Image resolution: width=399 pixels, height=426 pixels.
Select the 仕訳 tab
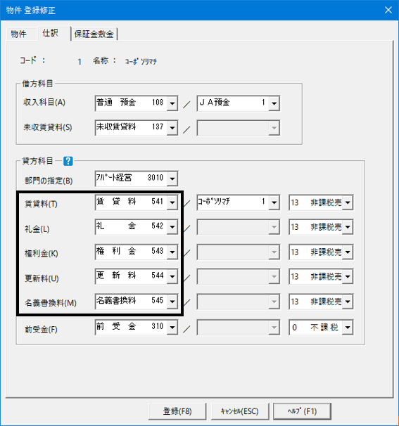[x=53, y=34]
